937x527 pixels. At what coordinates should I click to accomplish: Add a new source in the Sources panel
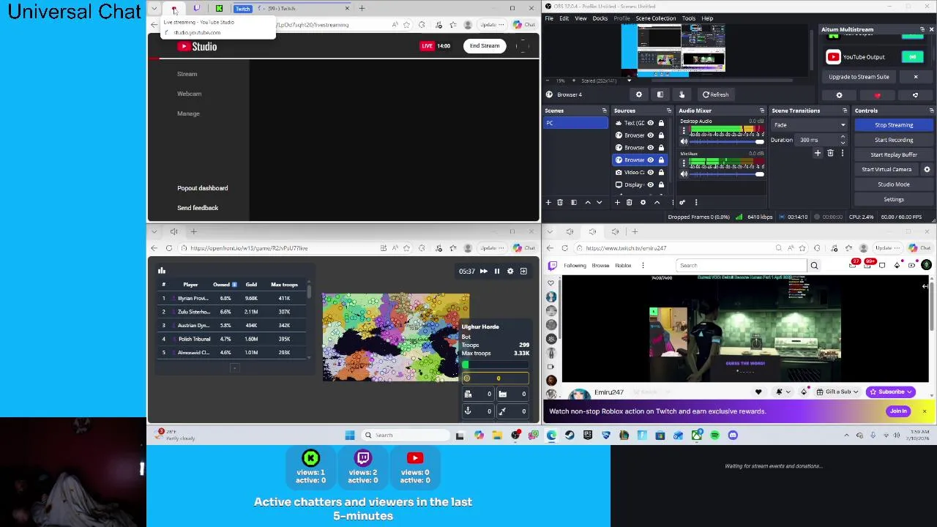pos(617,203)
